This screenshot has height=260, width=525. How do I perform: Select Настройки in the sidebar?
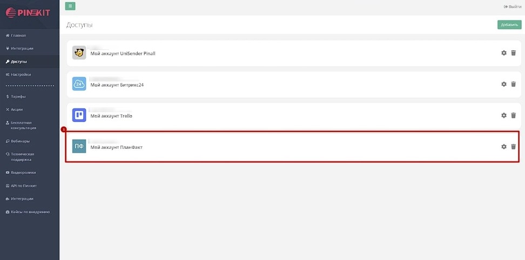21,74
